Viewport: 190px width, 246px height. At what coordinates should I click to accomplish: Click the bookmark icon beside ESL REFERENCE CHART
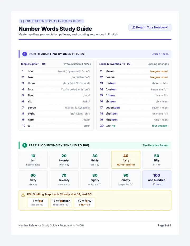click(x=23, y=21)
